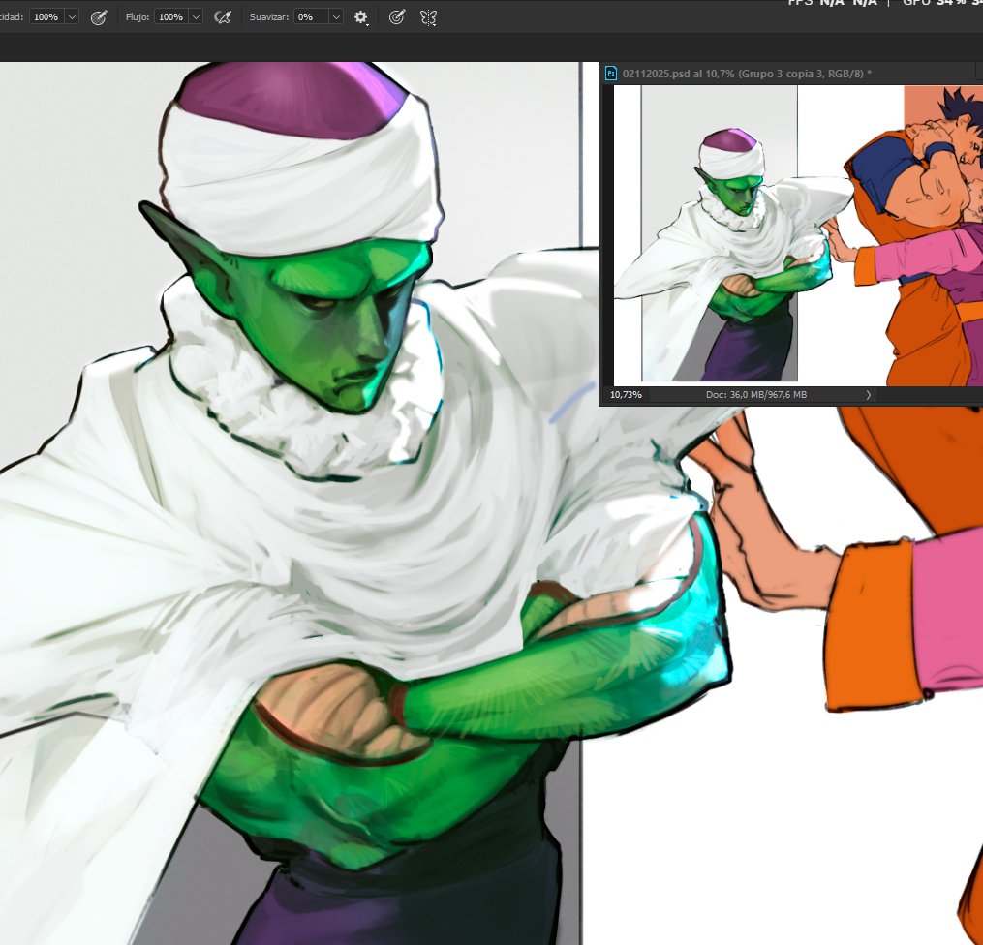Image resolution: width=983 pixels, height=945 pixels.
Task: Enable airbrush build-up effects icon
Action: (x=222, y=17)
